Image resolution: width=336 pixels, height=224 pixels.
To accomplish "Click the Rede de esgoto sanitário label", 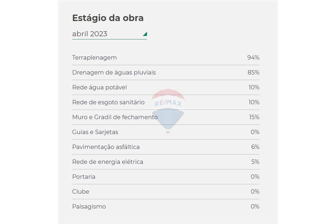I will click(x=108, y=102).
